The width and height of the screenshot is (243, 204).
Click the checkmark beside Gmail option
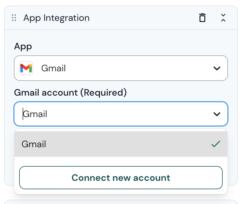[216, 144]
